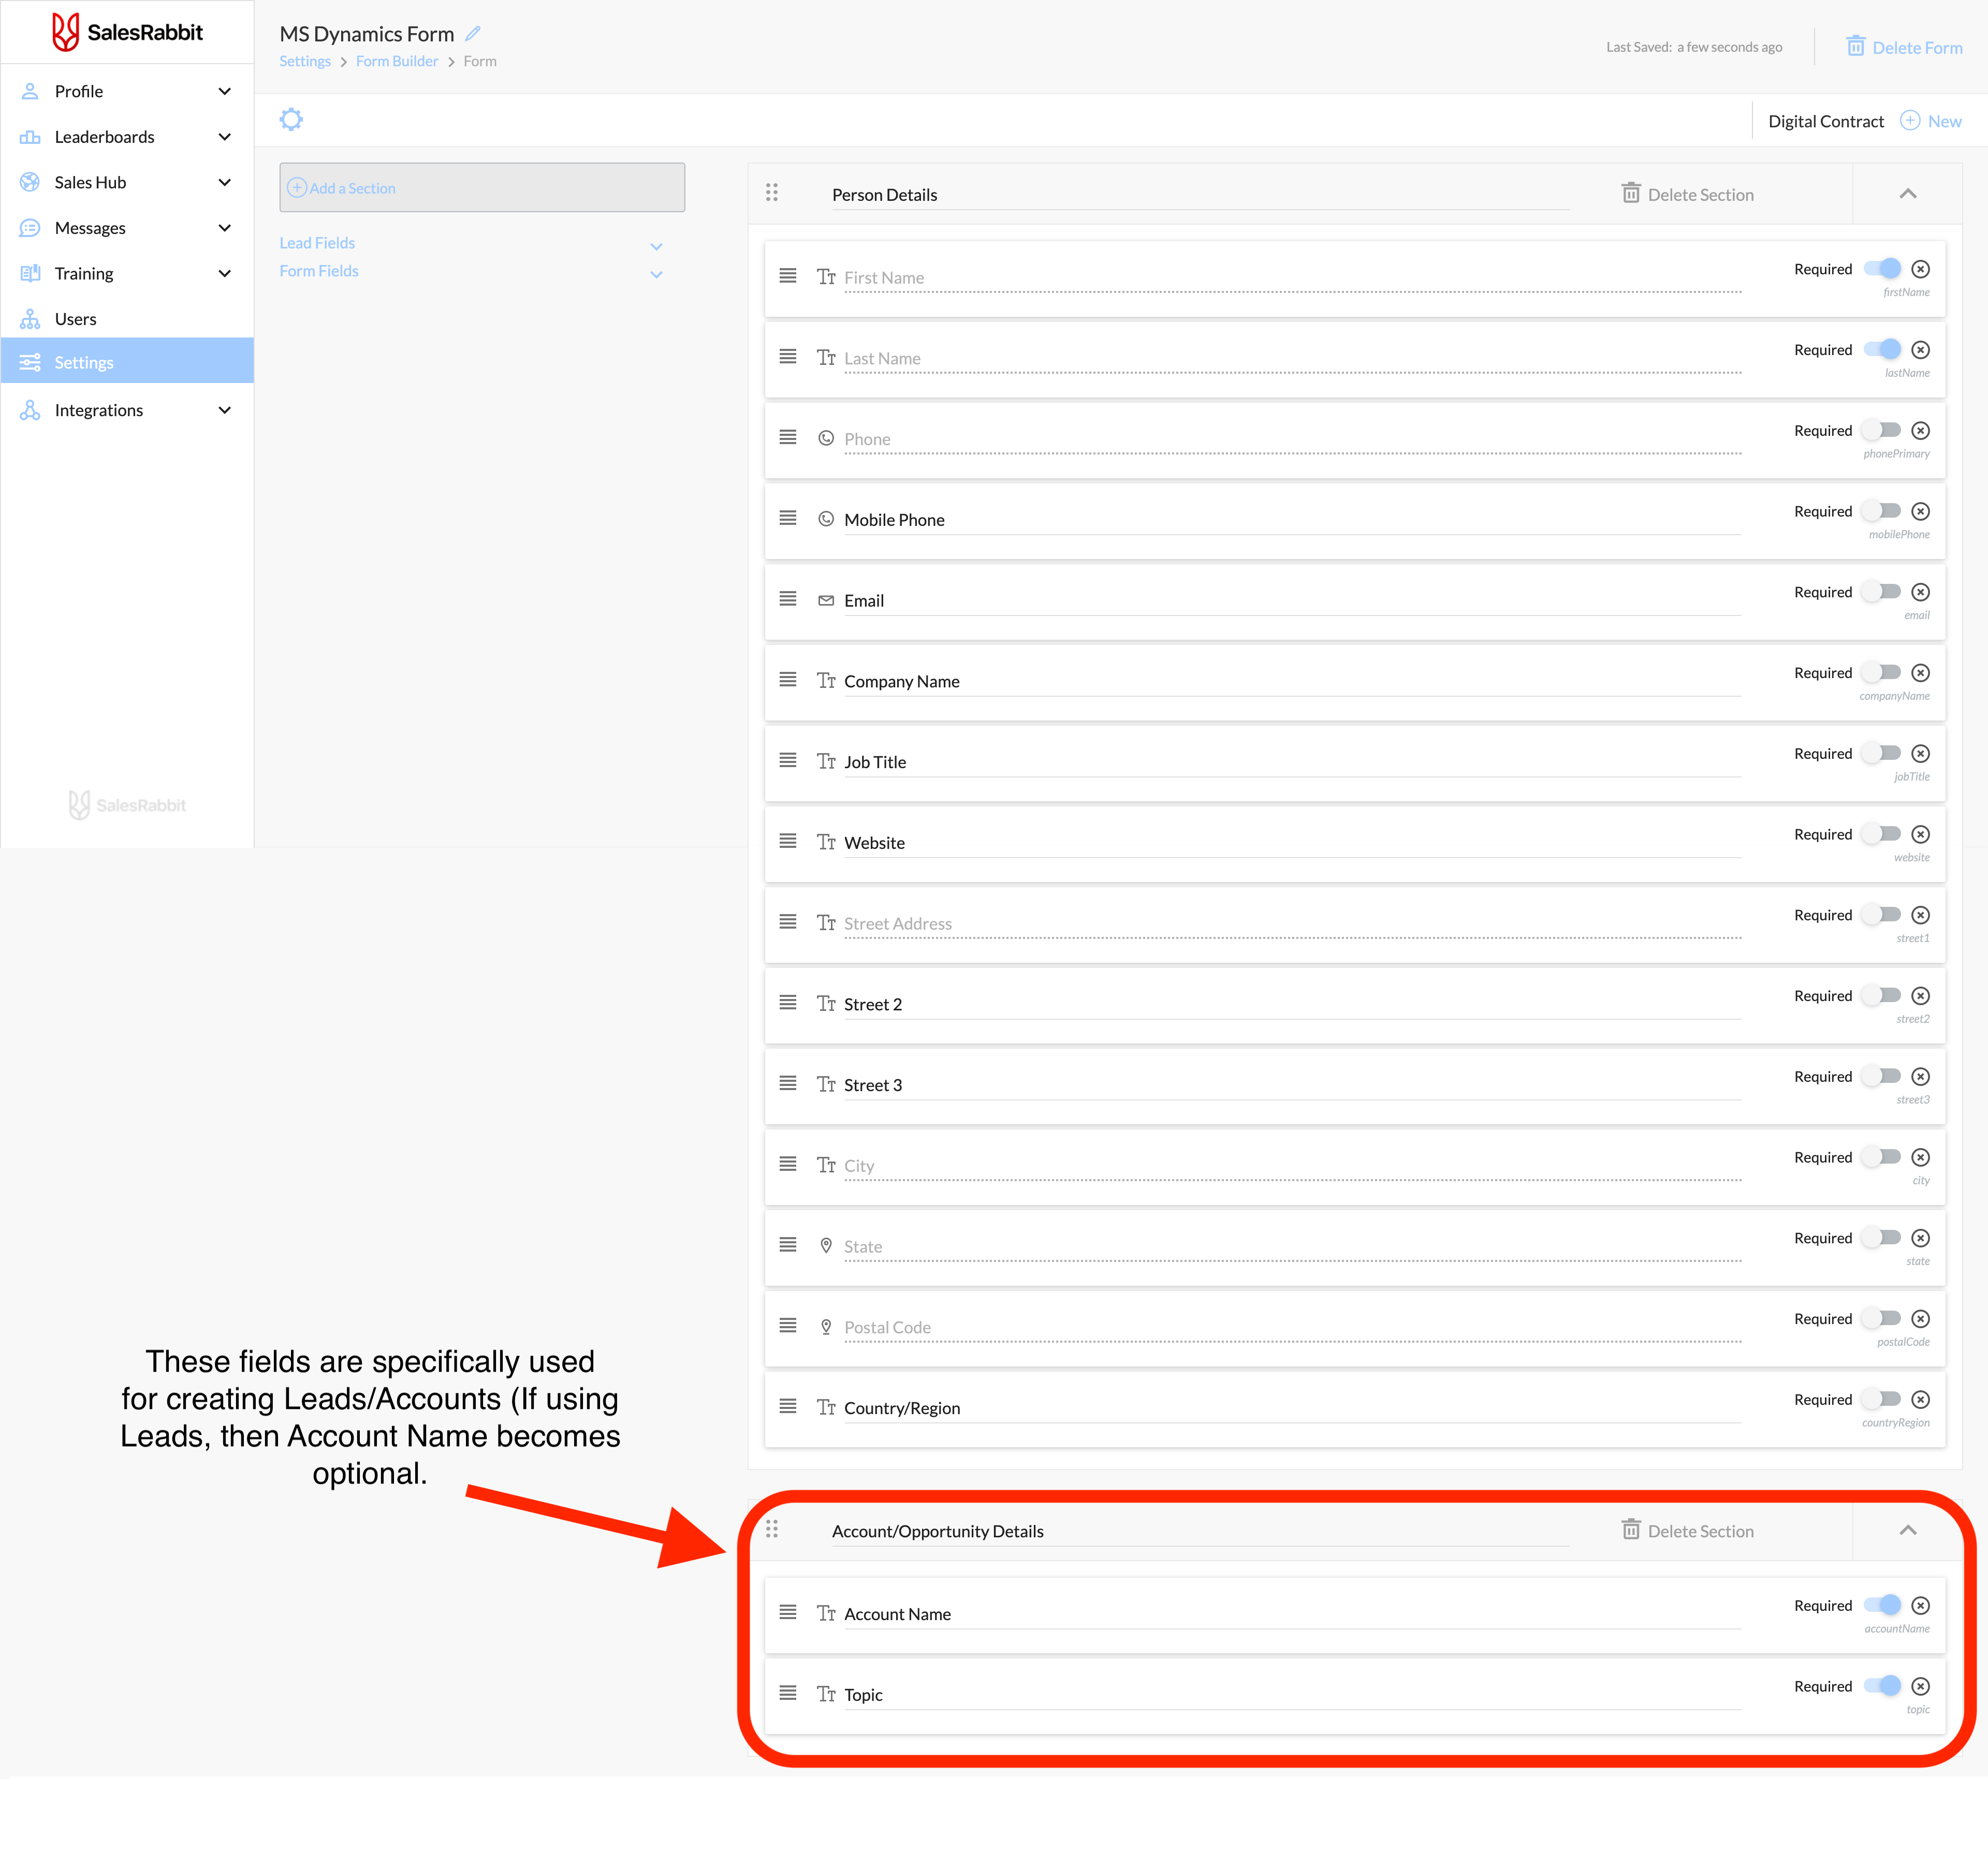Click the Delete Form button
Viewport: 1988px width, 1851px height.
[1904, 47]
